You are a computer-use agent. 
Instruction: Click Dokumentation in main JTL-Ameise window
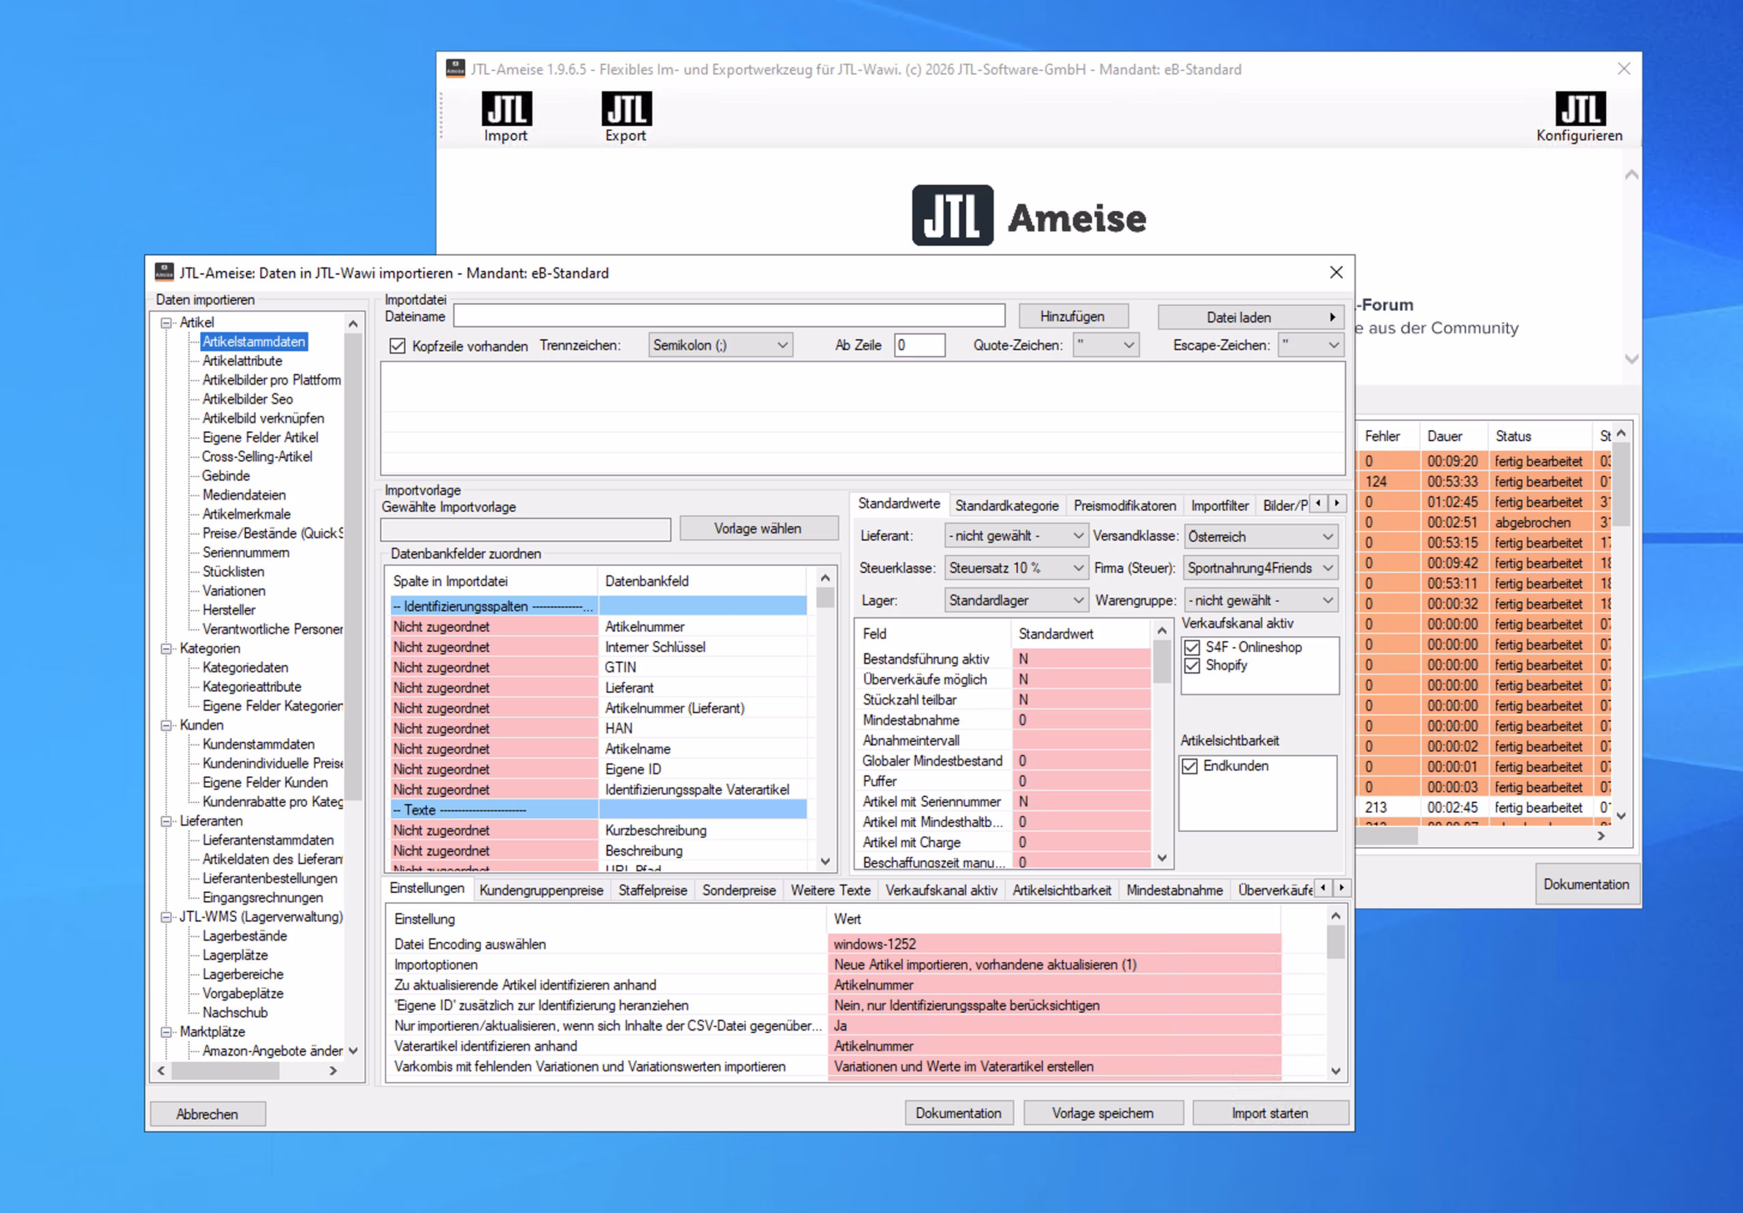(1586, 884)
